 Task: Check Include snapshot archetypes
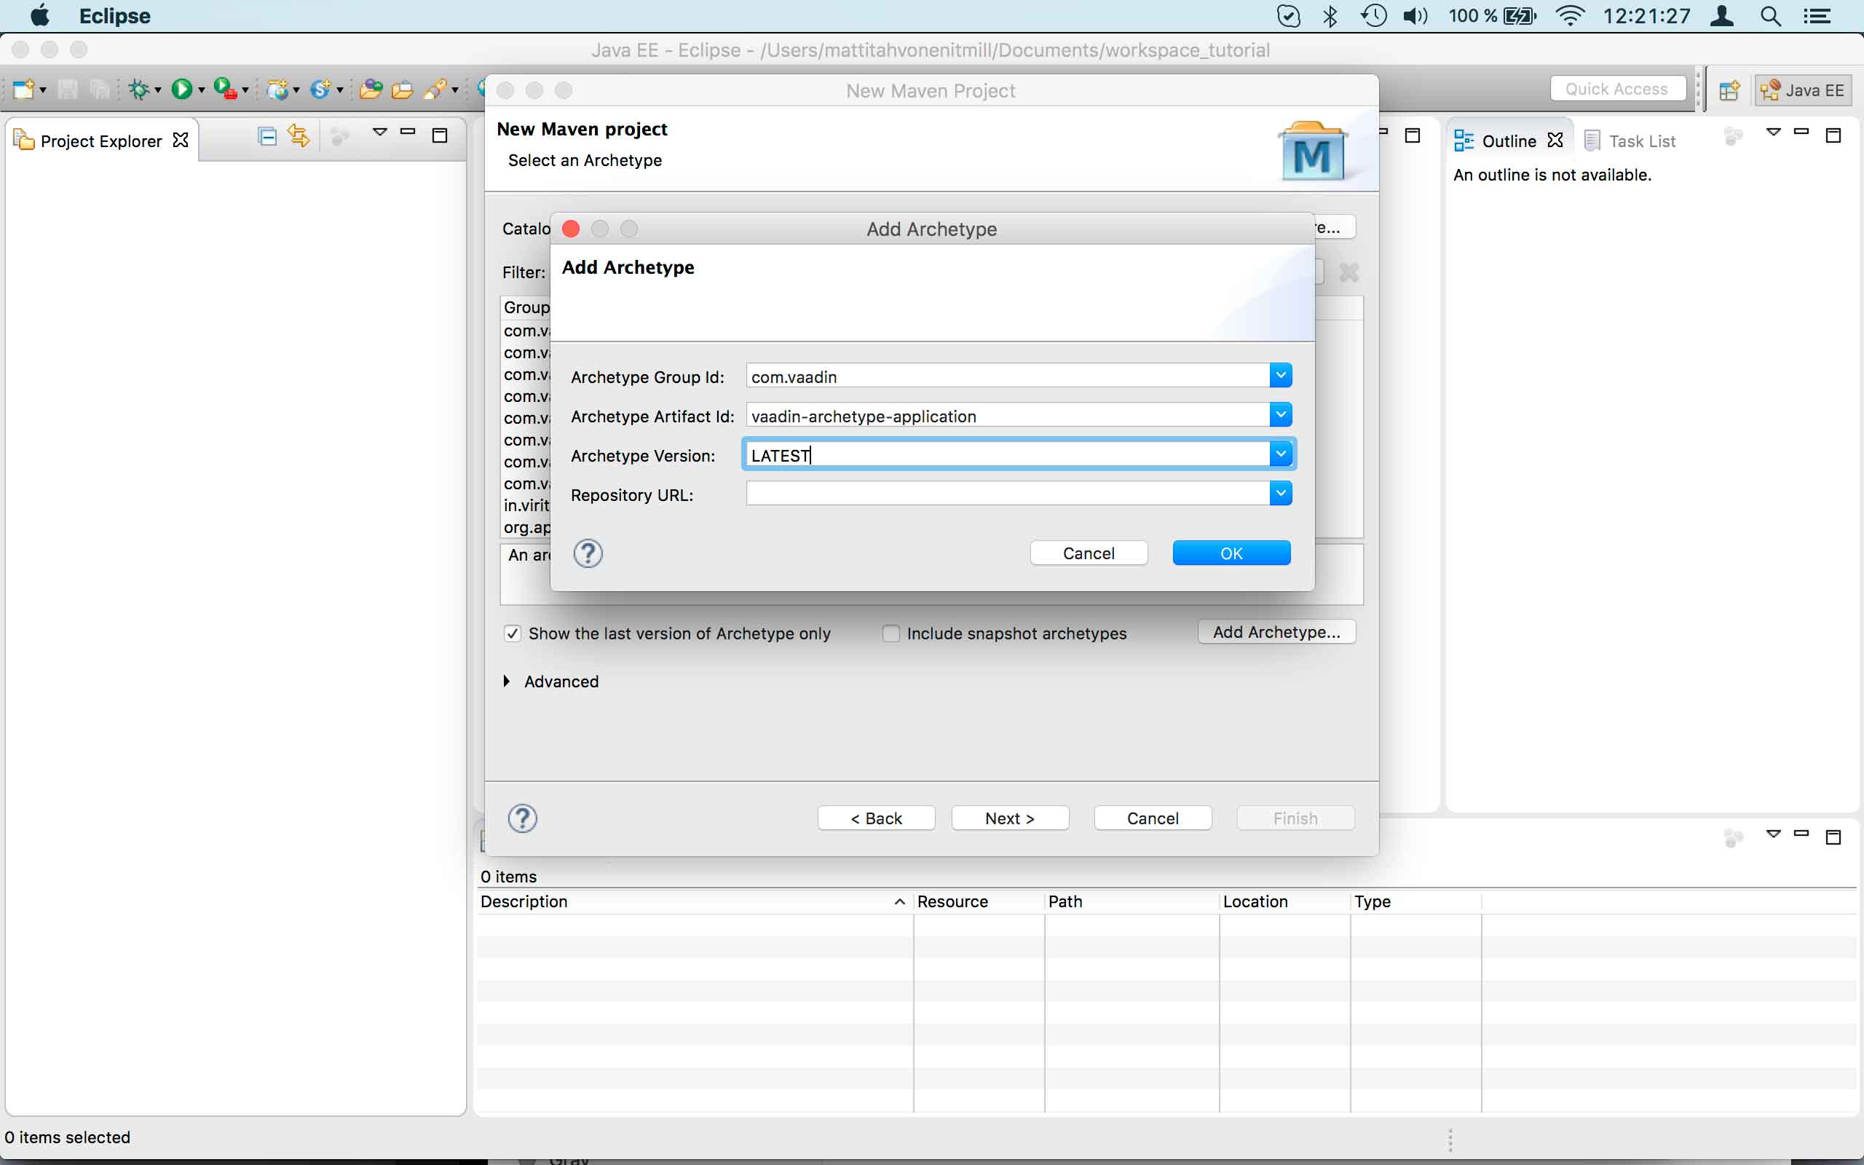pyautogui.click(x=891, y=633)
